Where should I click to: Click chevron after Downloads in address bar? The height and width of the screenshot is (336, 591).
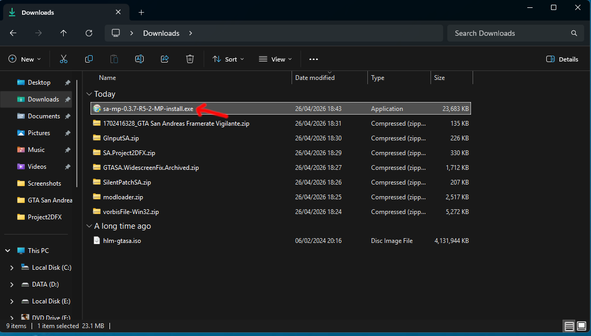click(x=191, y=33)
